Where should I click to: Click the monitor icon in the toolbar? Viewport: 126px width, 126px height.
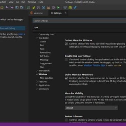(65, 8)
